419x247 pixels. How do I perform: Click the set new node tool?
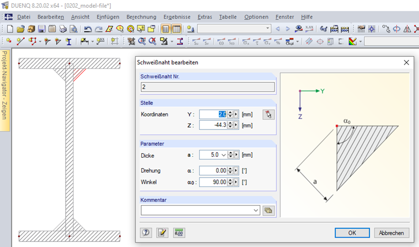9,41
